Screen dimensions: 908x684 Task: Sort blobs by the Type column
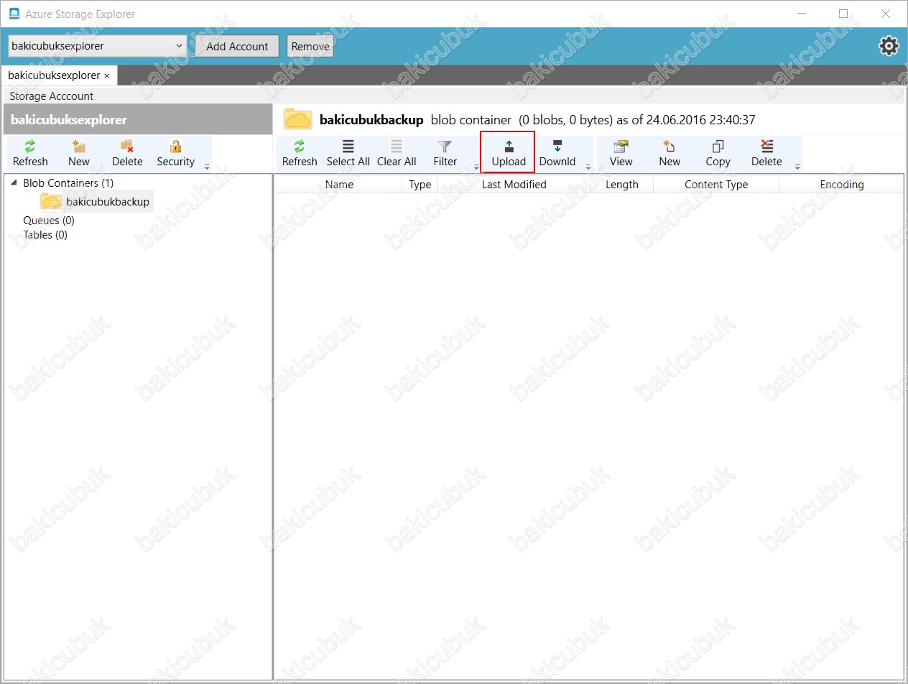[x=420, y=185]
